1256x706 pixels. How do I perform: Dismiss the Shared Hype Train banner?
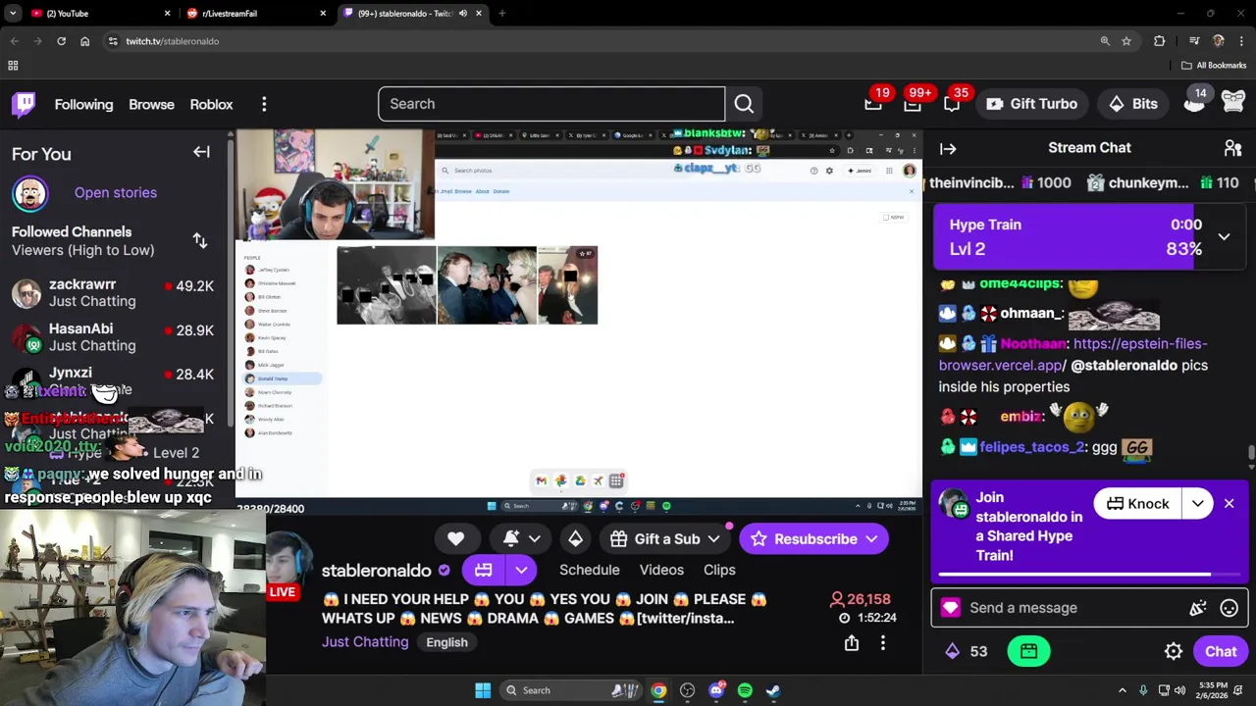point(1229,504)
